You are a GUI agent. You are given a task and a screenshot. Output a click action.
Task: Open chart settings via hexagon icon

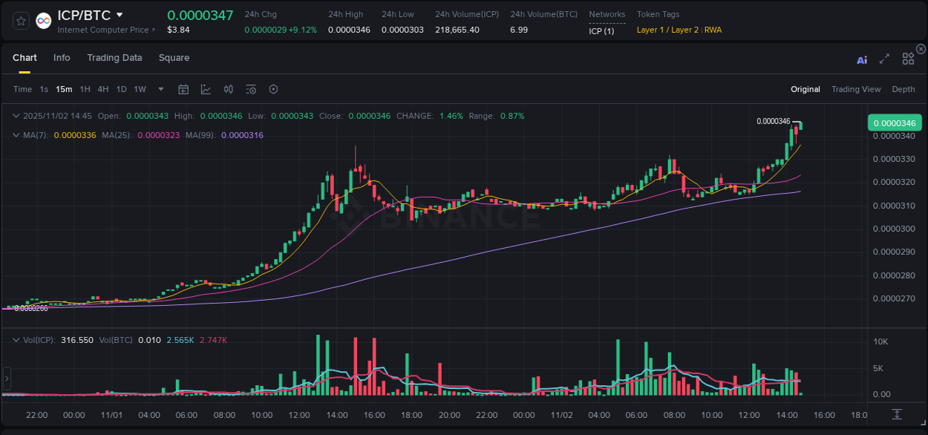[x=273, y=89]
